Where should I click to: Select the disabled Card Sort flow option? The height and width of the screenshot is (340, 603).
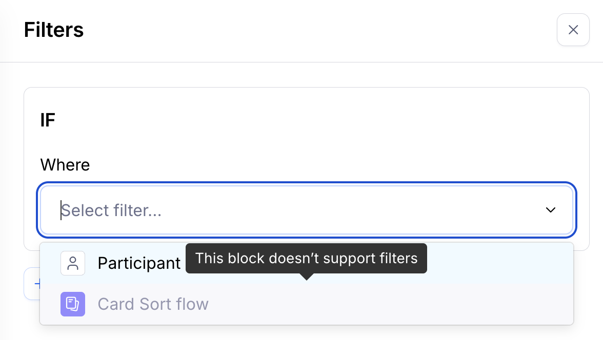[x=153, y=304]
